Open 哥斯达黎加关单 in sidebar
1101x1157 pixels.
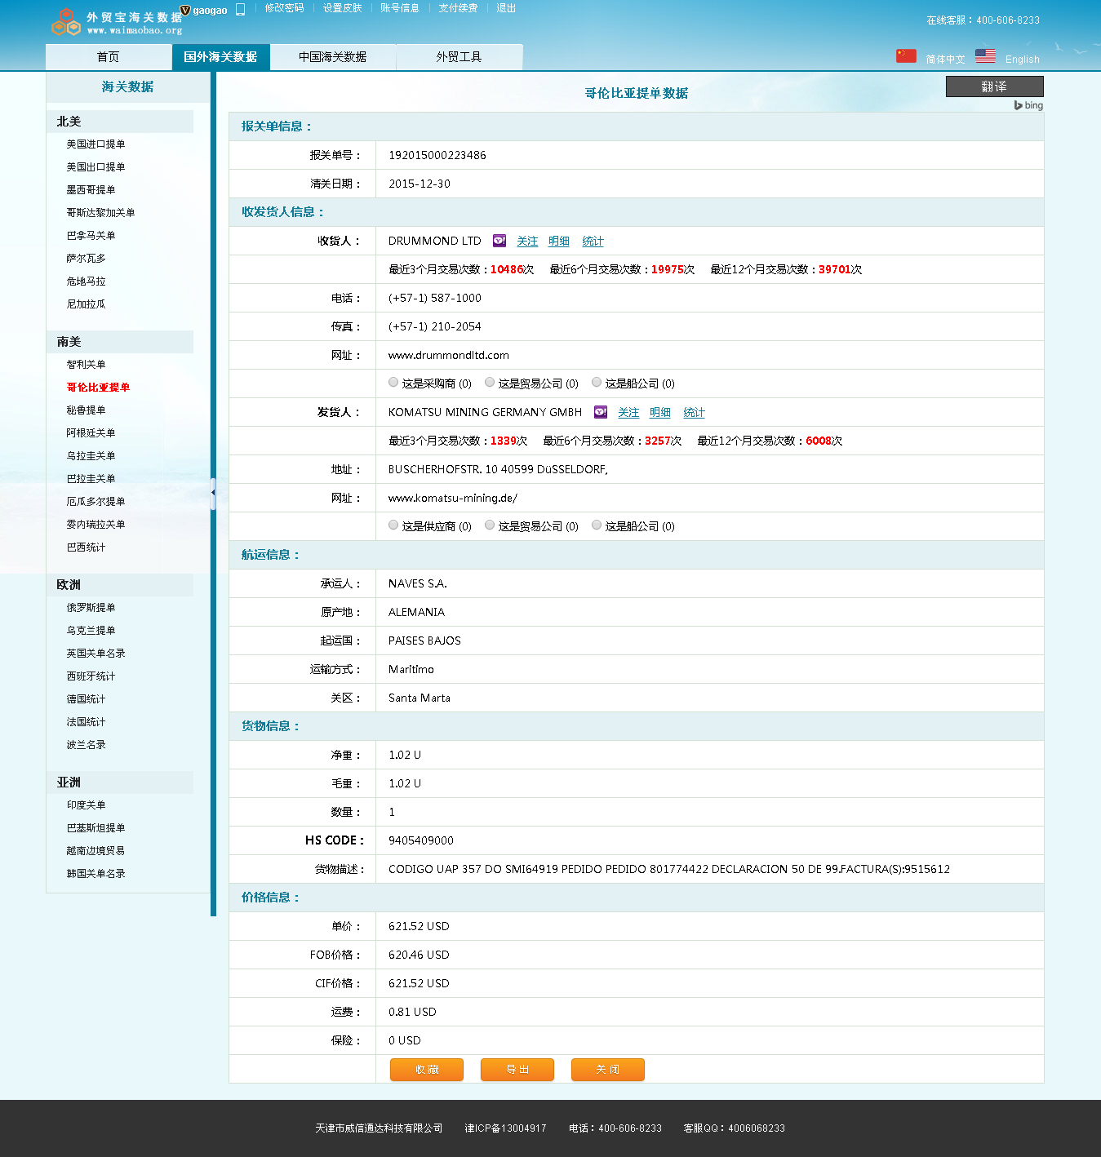[100, 213]
